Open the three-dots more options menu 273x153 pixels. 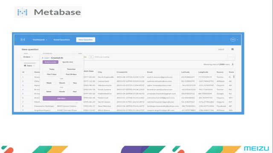pos(231,57)
